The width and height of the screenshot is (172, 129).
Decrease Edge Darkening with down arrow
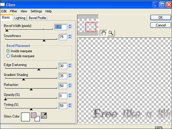pyautogui.click(x=70, y=66)
